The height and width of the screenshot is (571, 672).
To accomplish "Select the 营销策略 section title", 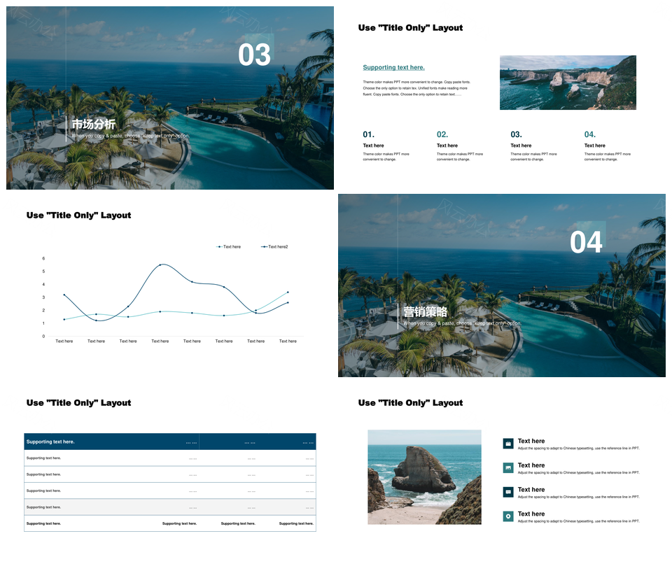I will tap(425, 312).
